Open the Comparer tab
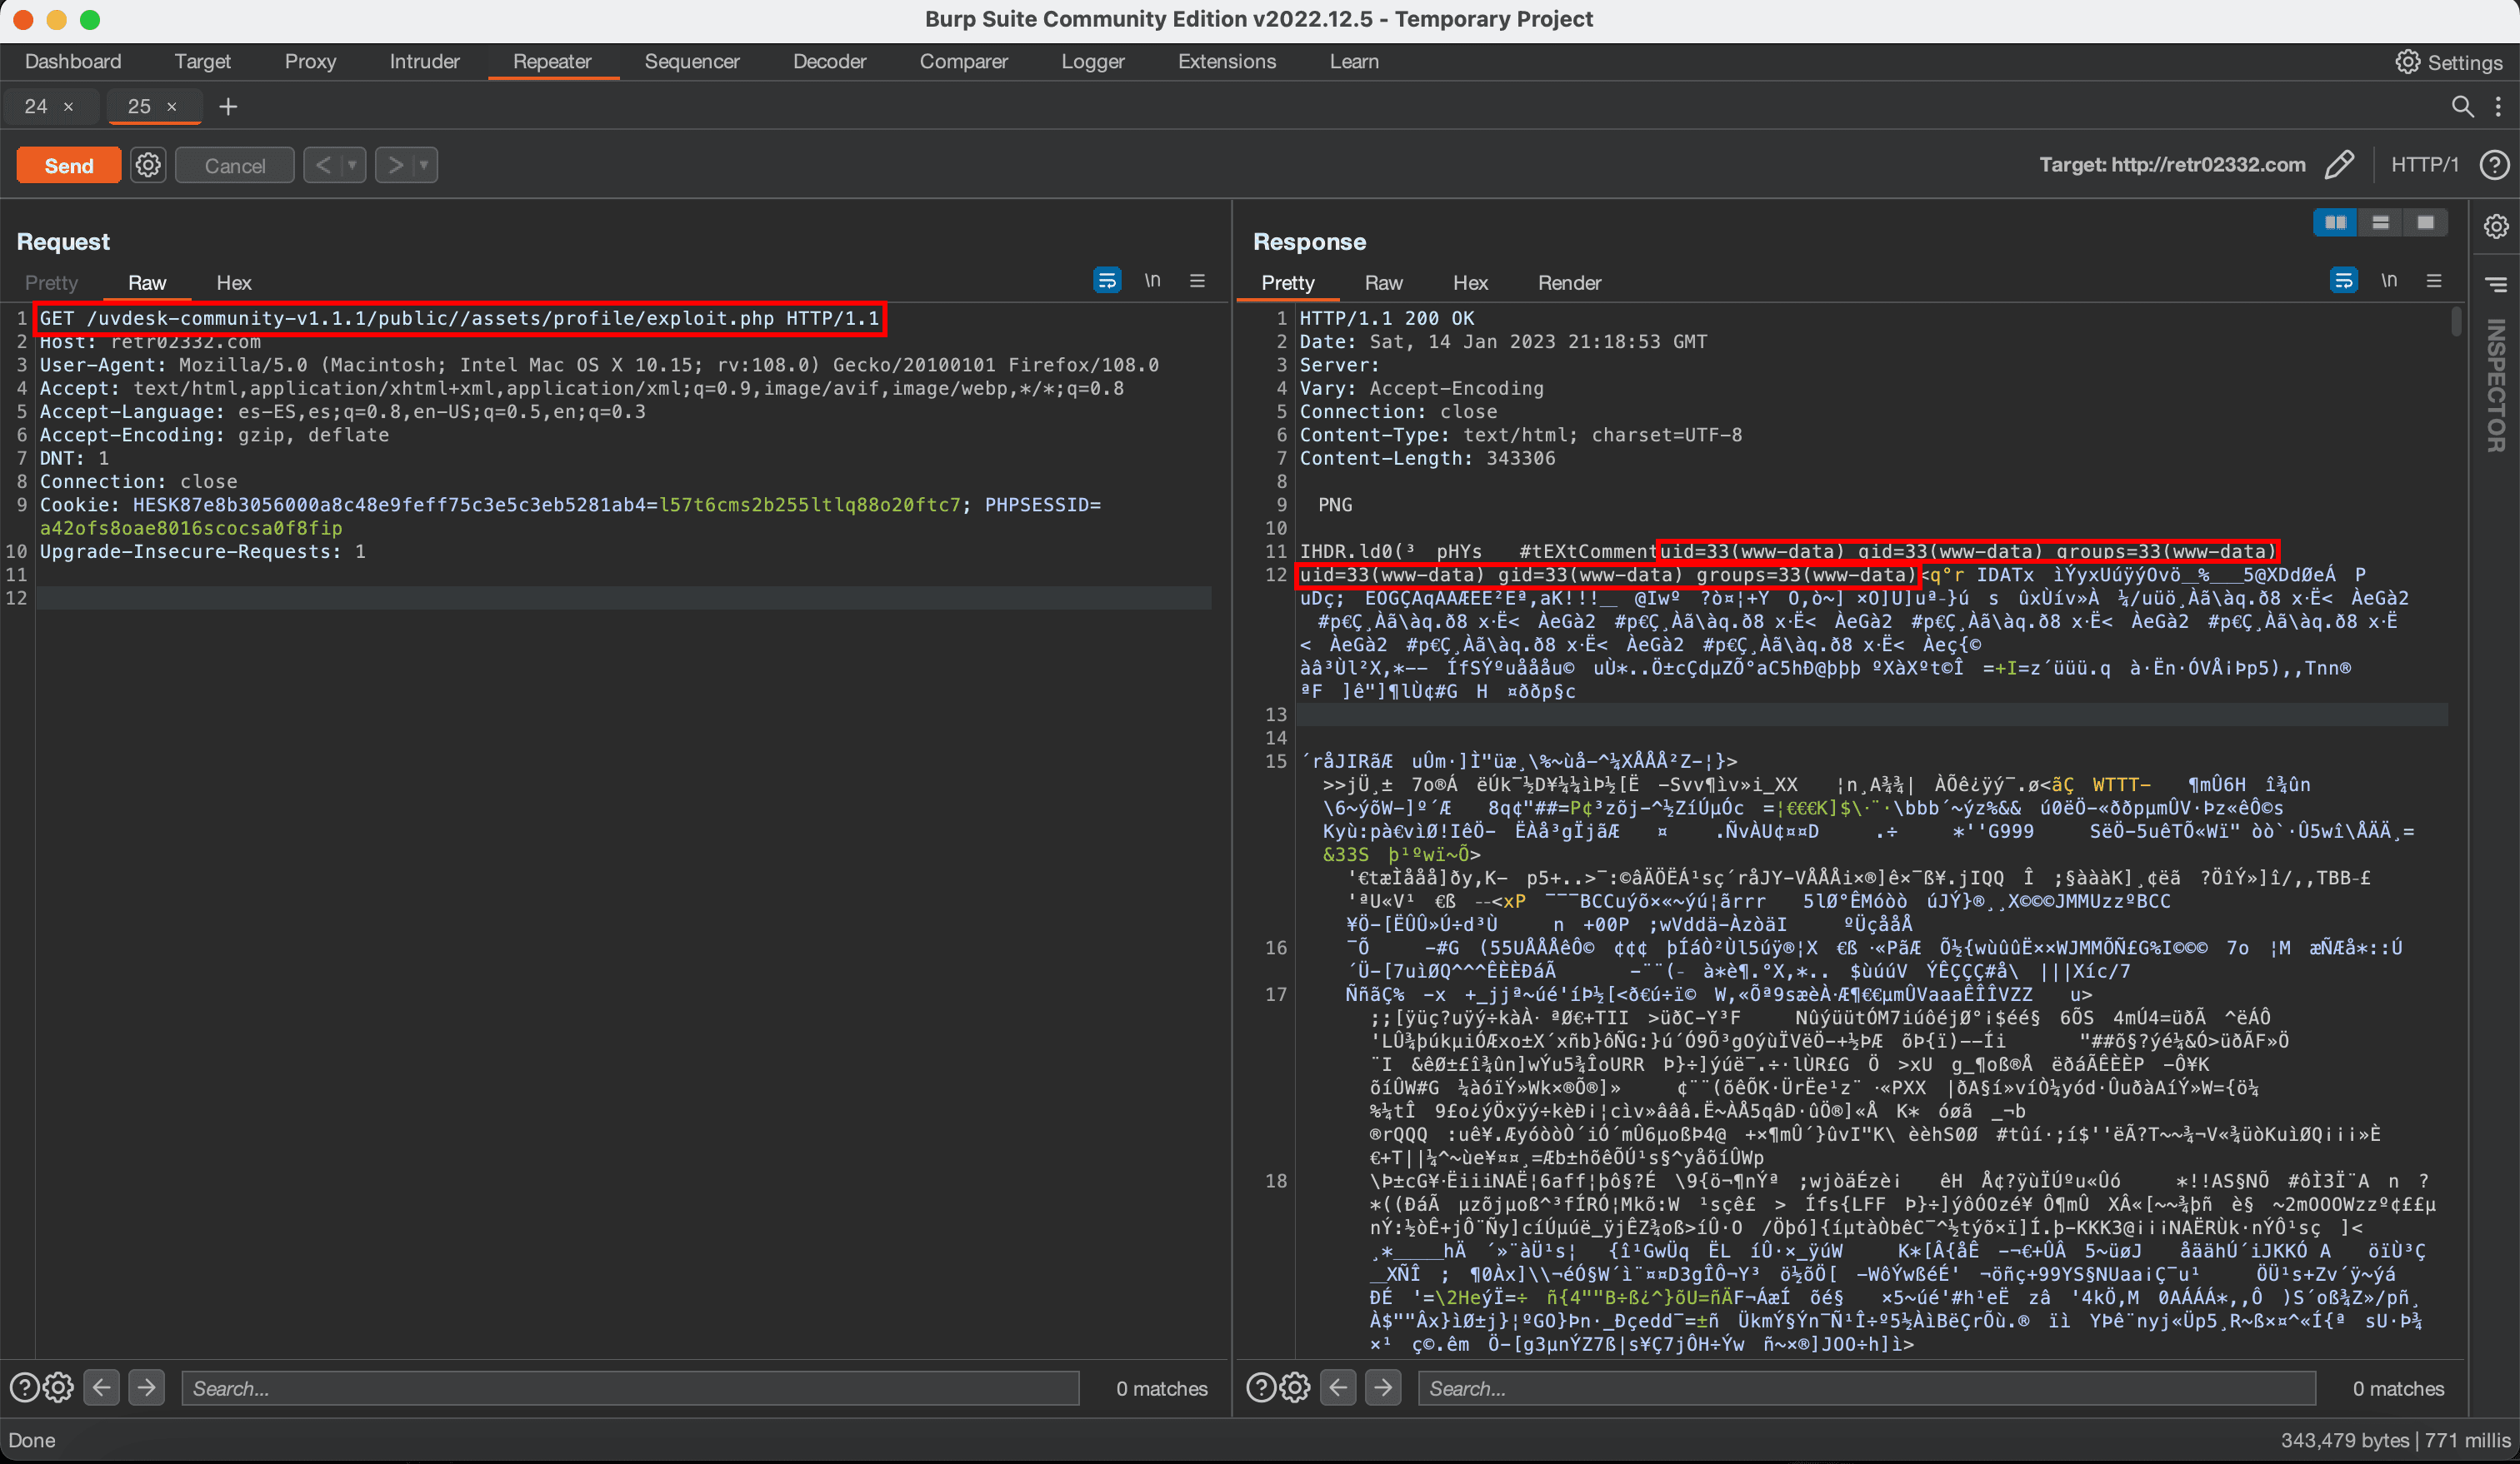The height and width of the screenshot is (1464, 2520). click(x=963, y=62)
